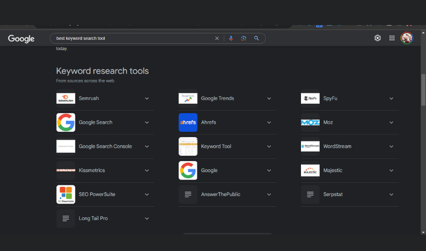Expand the Google entry chevron
The image size is (426, 251).
pyautogui.click(x=269, y=171)
